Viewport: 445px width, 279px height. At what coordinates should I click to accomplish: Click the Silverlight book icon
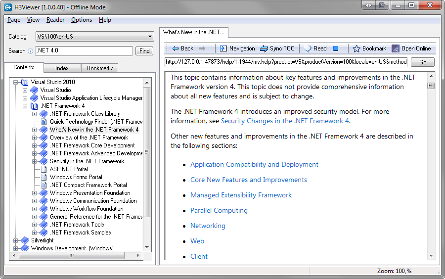click(x=25, y=240)
